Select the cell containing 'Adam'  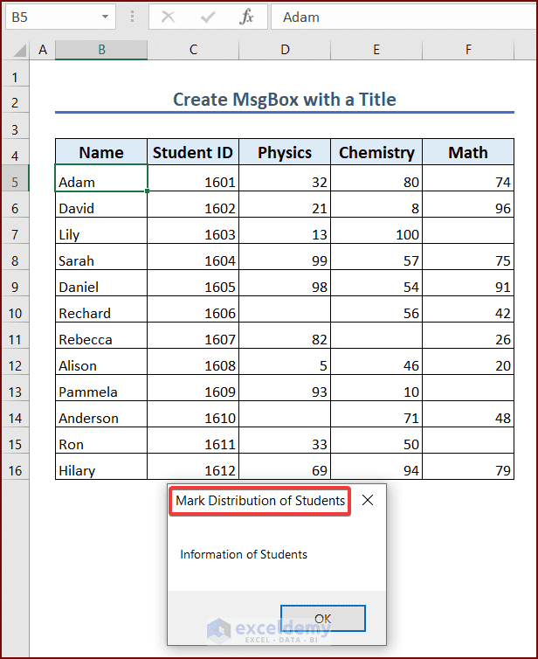point(101,178)
